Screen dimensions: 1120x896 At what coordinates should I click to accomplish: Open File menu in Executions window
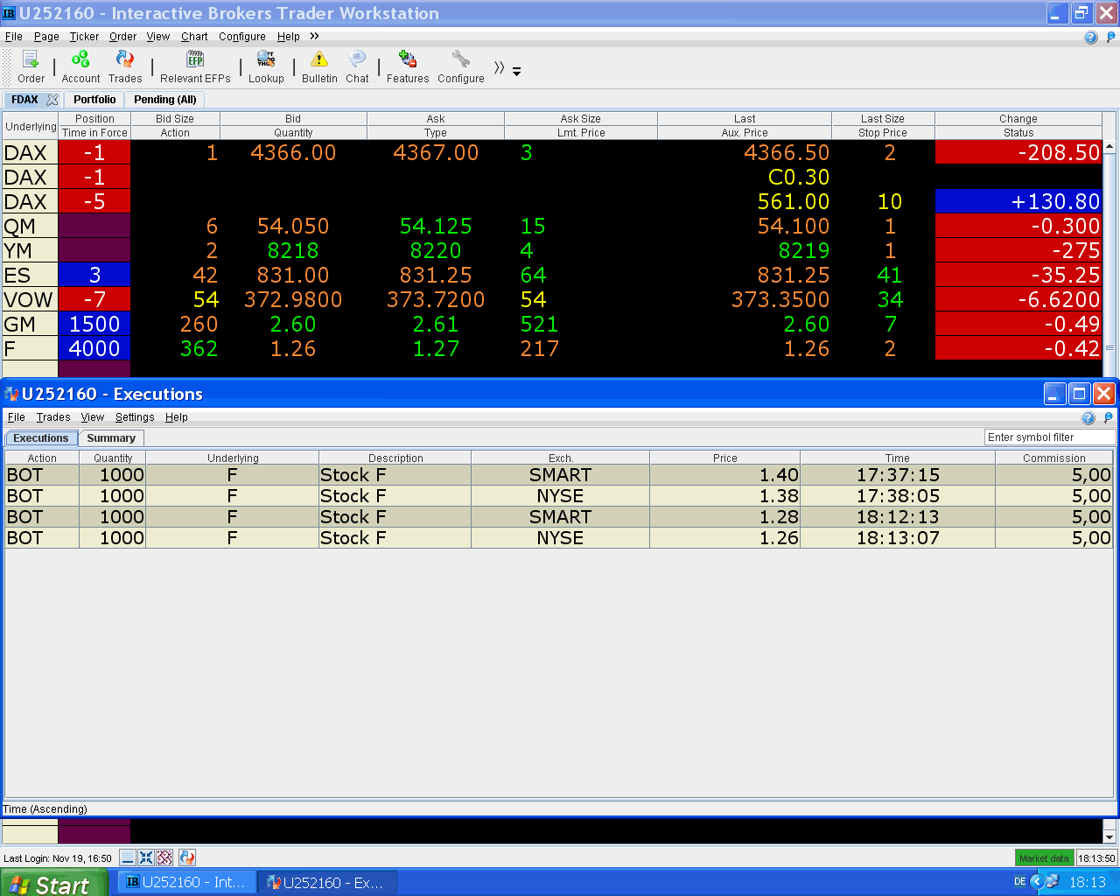point(17,417)
